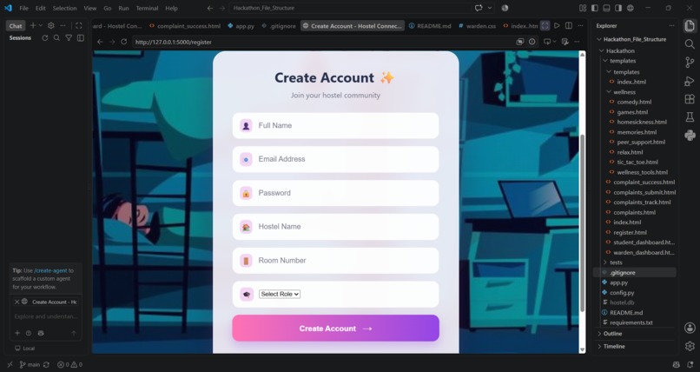Open config.py in the Explorer tree
700x372 pixels.
[622, 293]
